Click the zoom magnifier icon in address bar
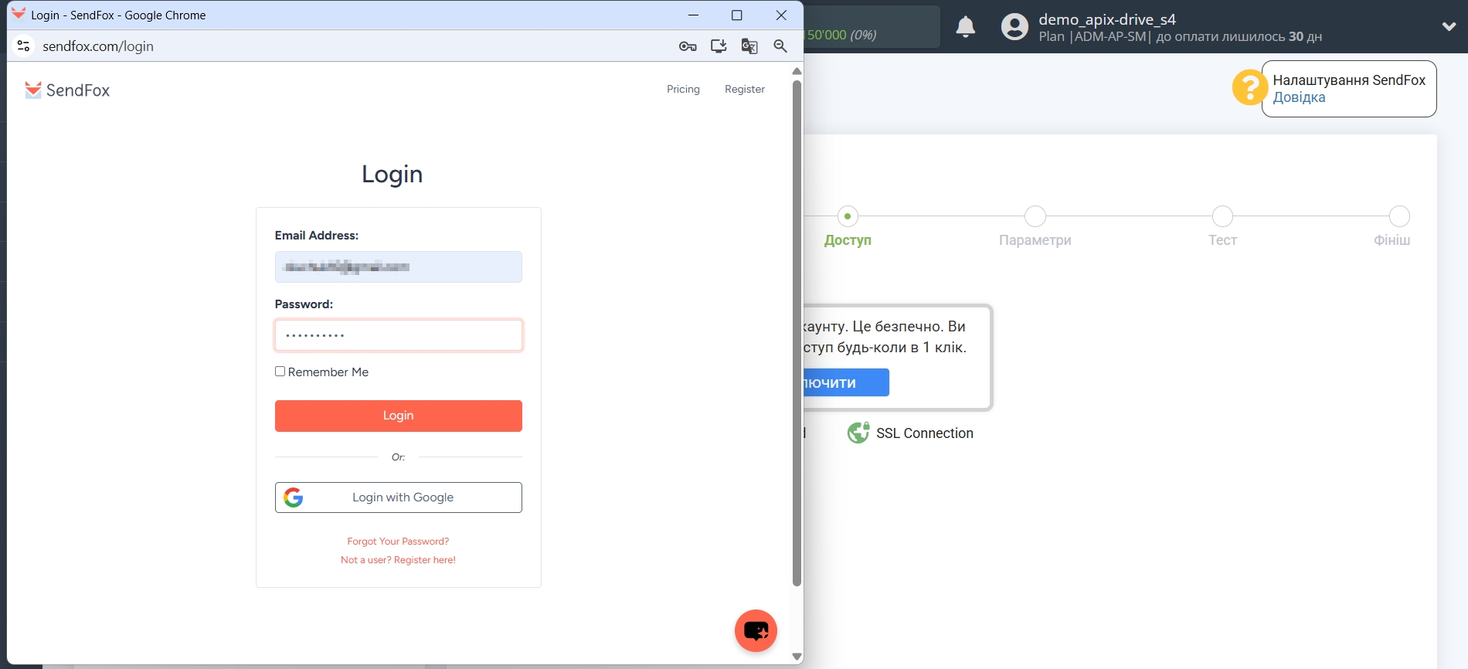The image size is (1468, 669). tap(780, 46)
